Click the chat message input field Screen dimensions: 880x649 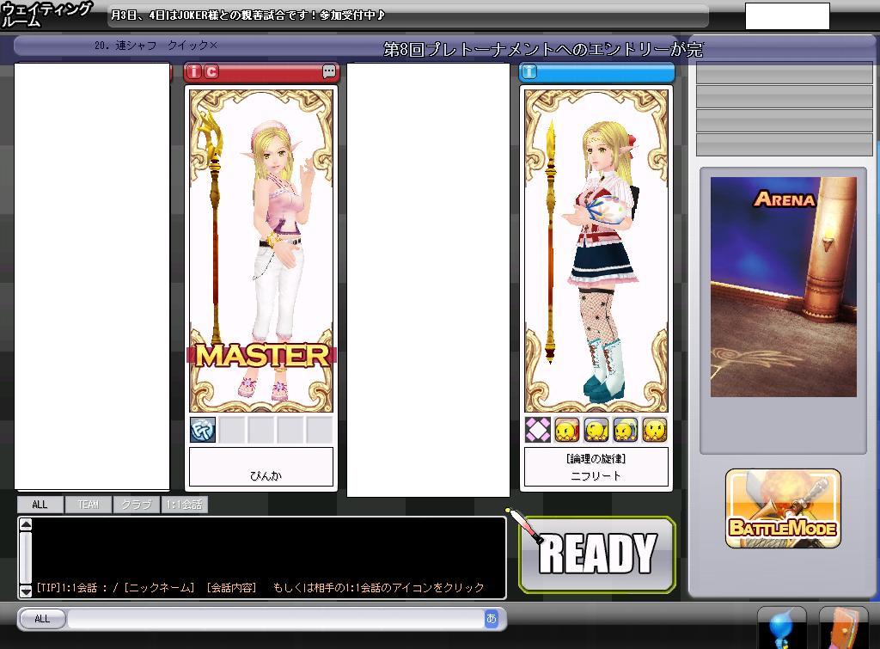(275, 619)
